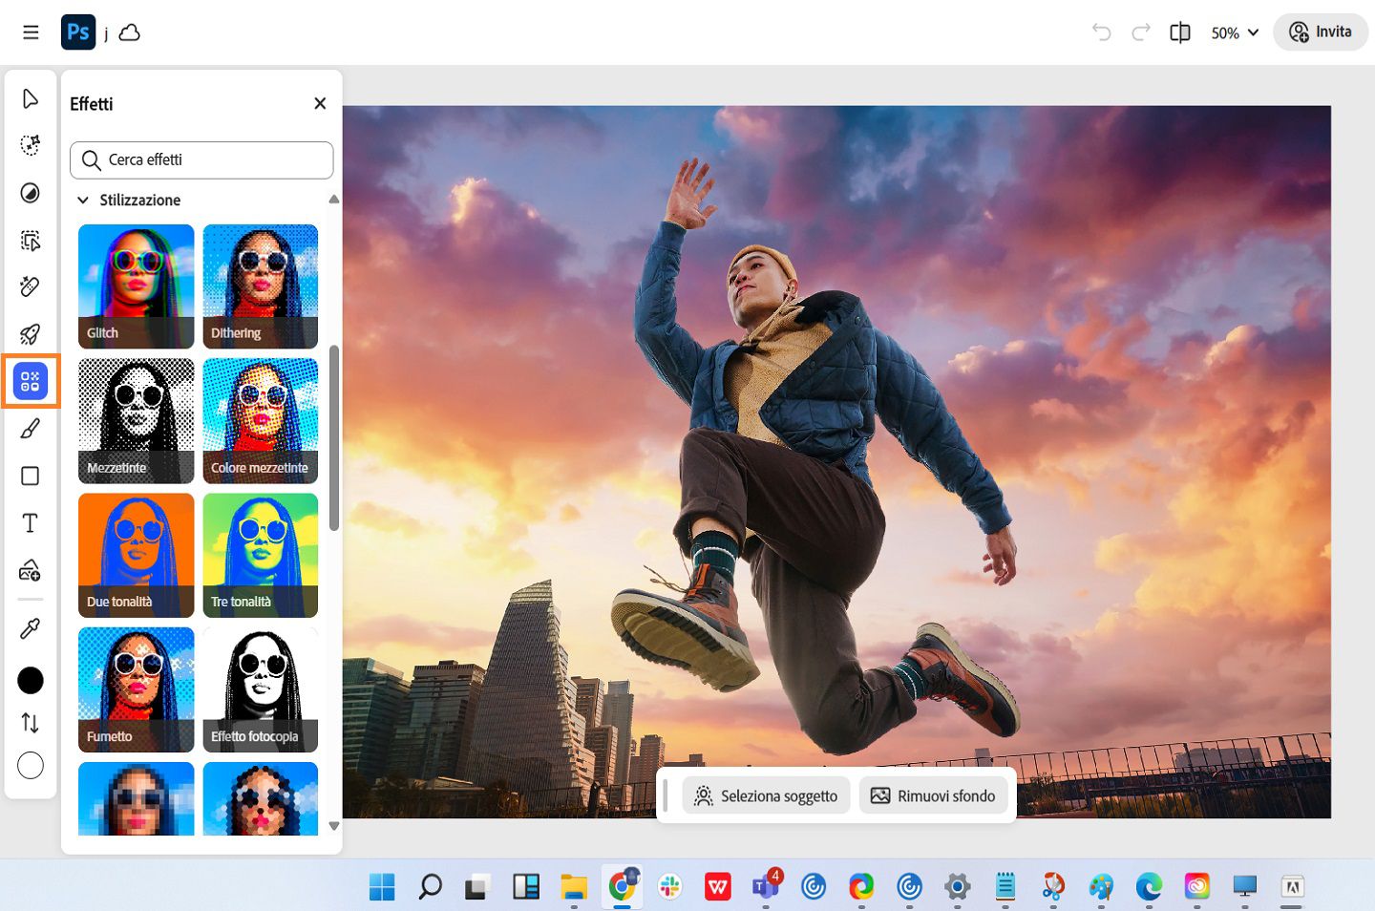The image size is (1375, 911).
Task: Click the Undo arrow icon
Action: click(1101, 32)
